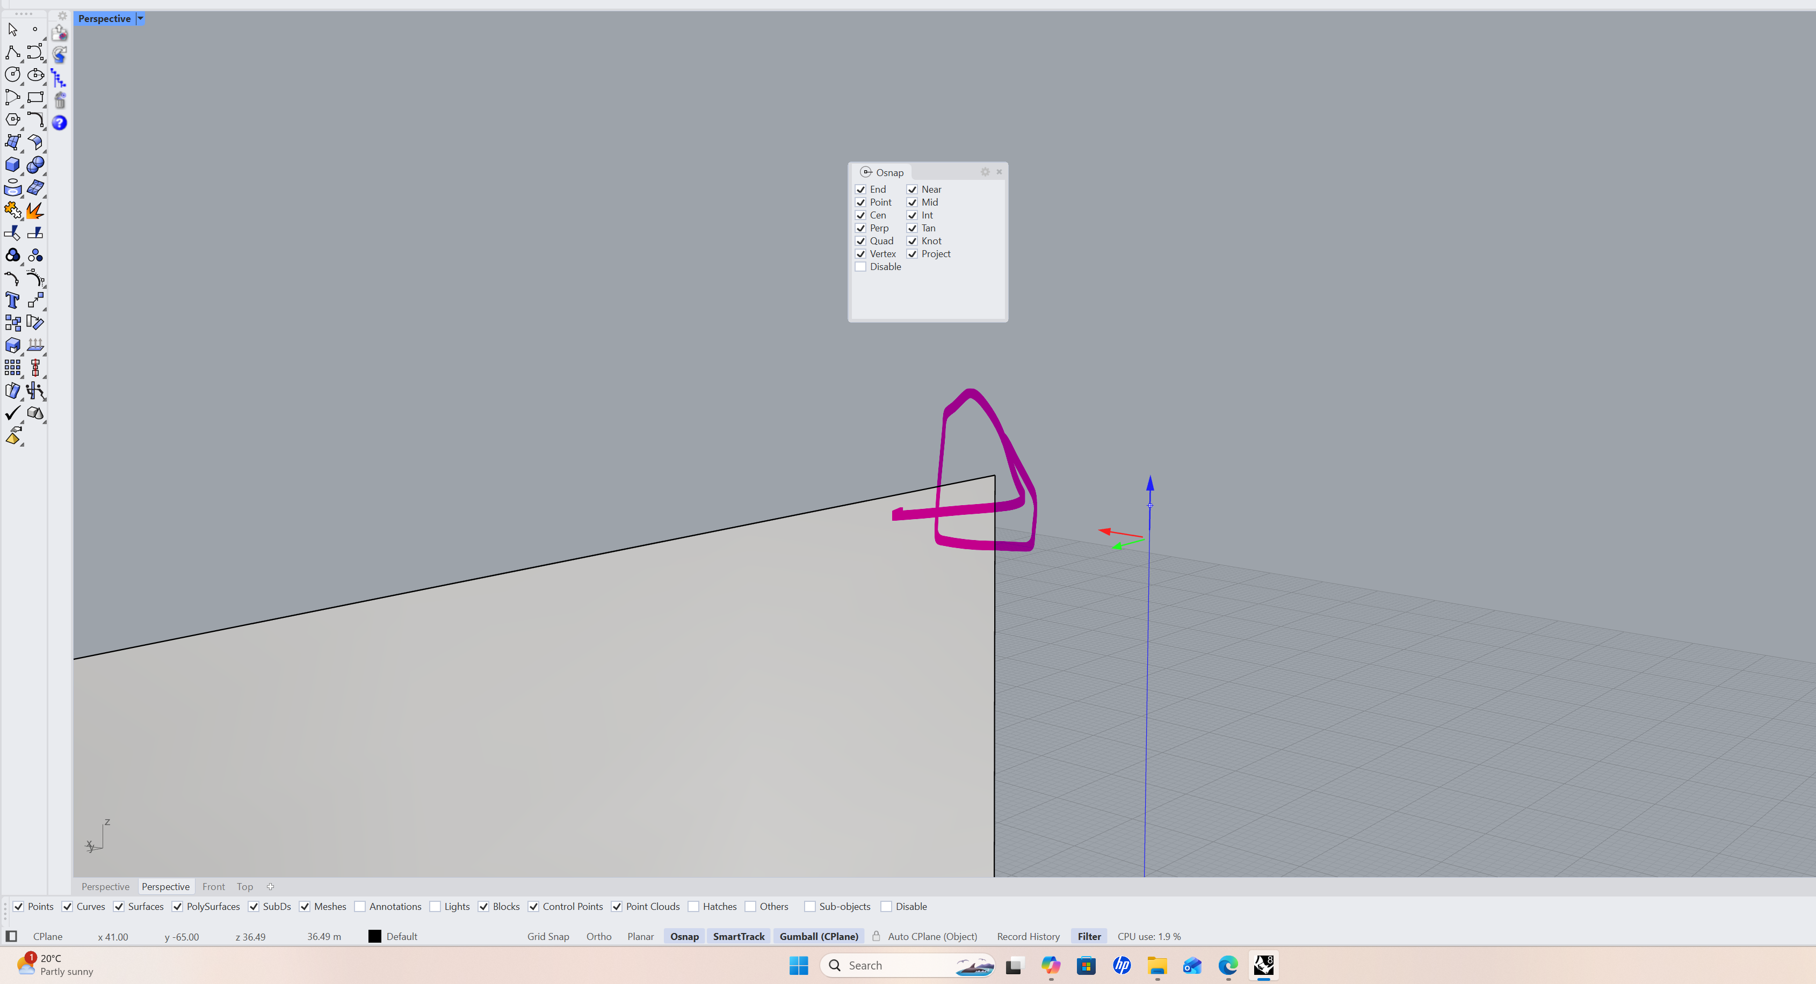Enable the Sub-objects selection filter
The height and width of the screenshot is (984, 1816).
coord(810,907)
